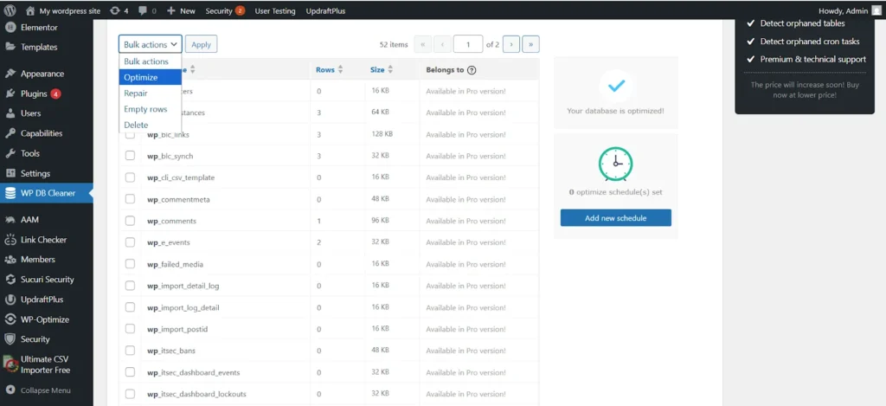Click the Sucuri Security icon

coord(10,280)
